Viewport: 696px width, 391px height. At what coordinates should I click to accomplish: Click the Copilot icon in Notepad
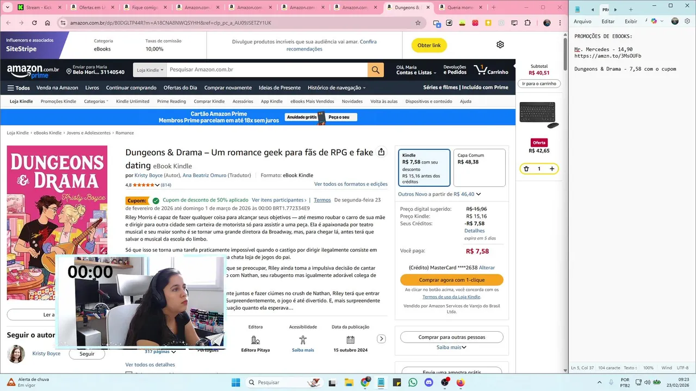[x=654, y=21]
